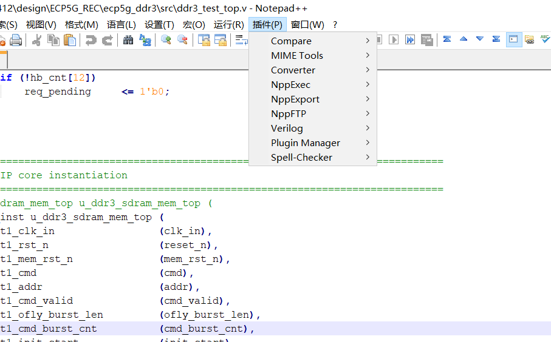This screenshot has width=551, height=342.
Task: Click the Zoom In magnifier icon
Action: [x=165, y=40]
